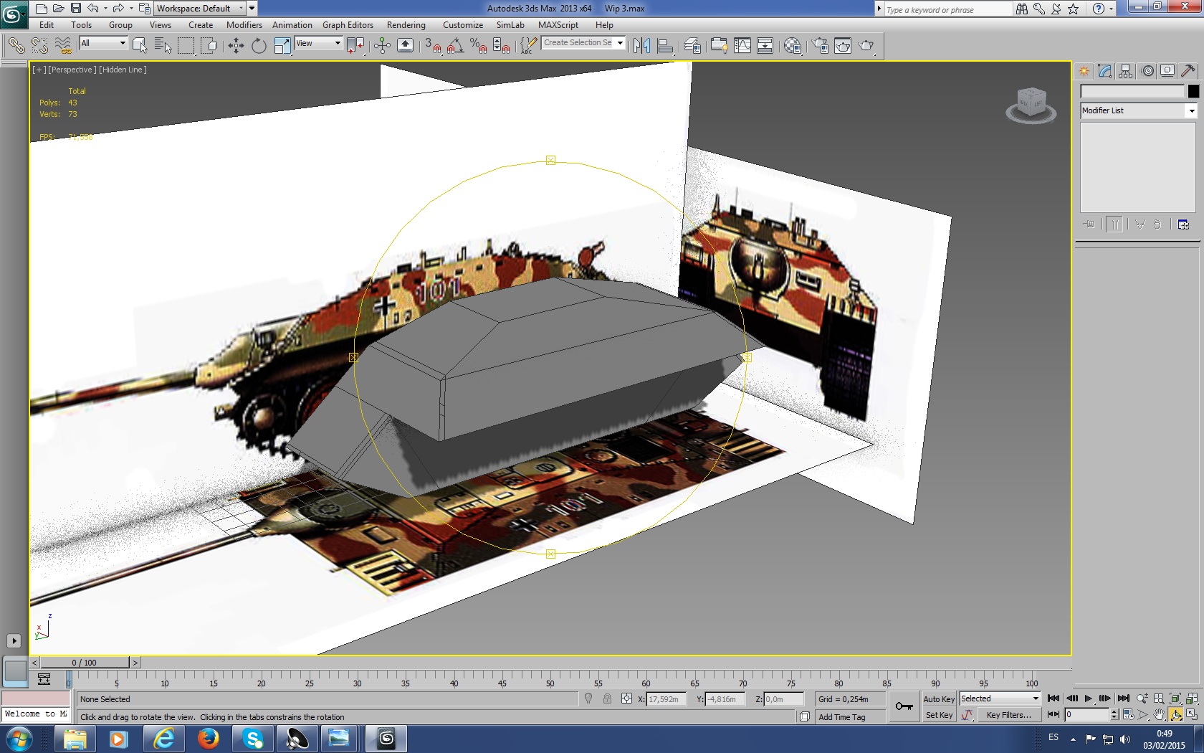This screenshot has height=753, width=1204.
Task: Toggle Angle Snap
Action: [x=455, y=46]
